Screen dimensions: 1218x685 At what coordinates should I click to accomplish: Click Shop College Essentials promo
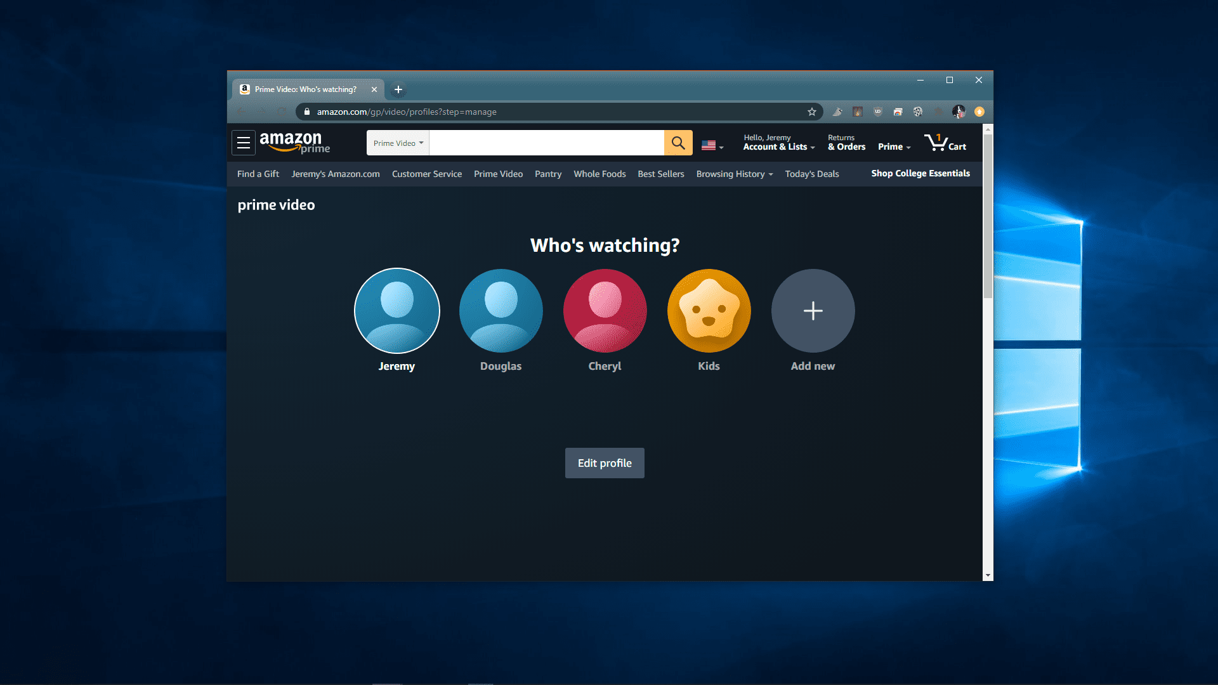920,173
